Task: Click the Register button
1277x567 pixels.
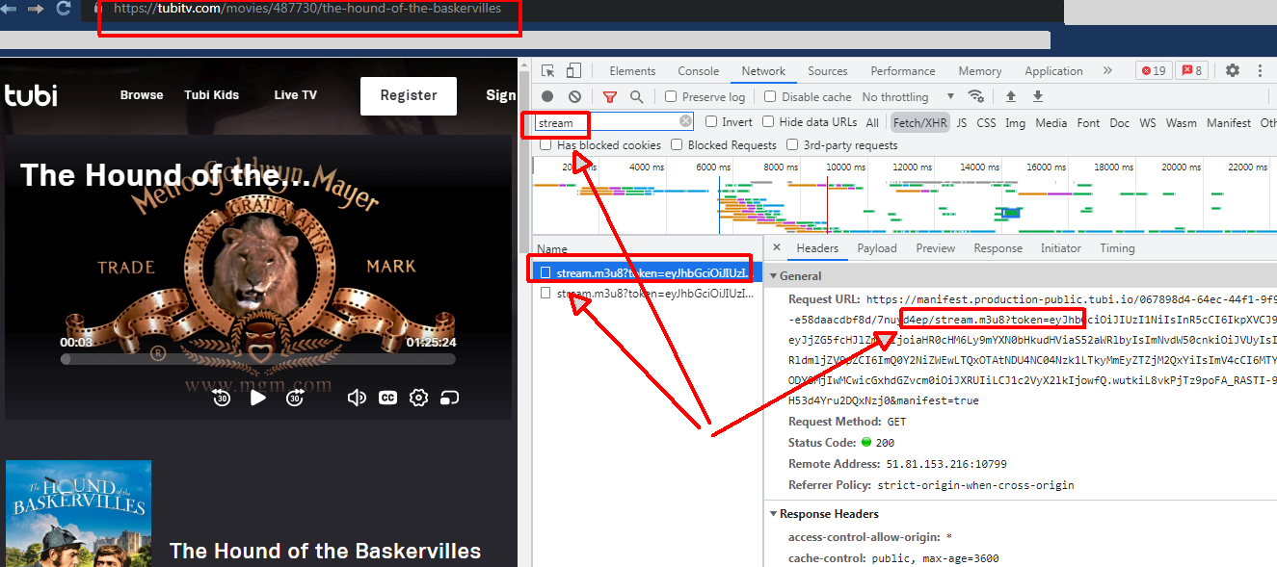Action: pos(409,95)
